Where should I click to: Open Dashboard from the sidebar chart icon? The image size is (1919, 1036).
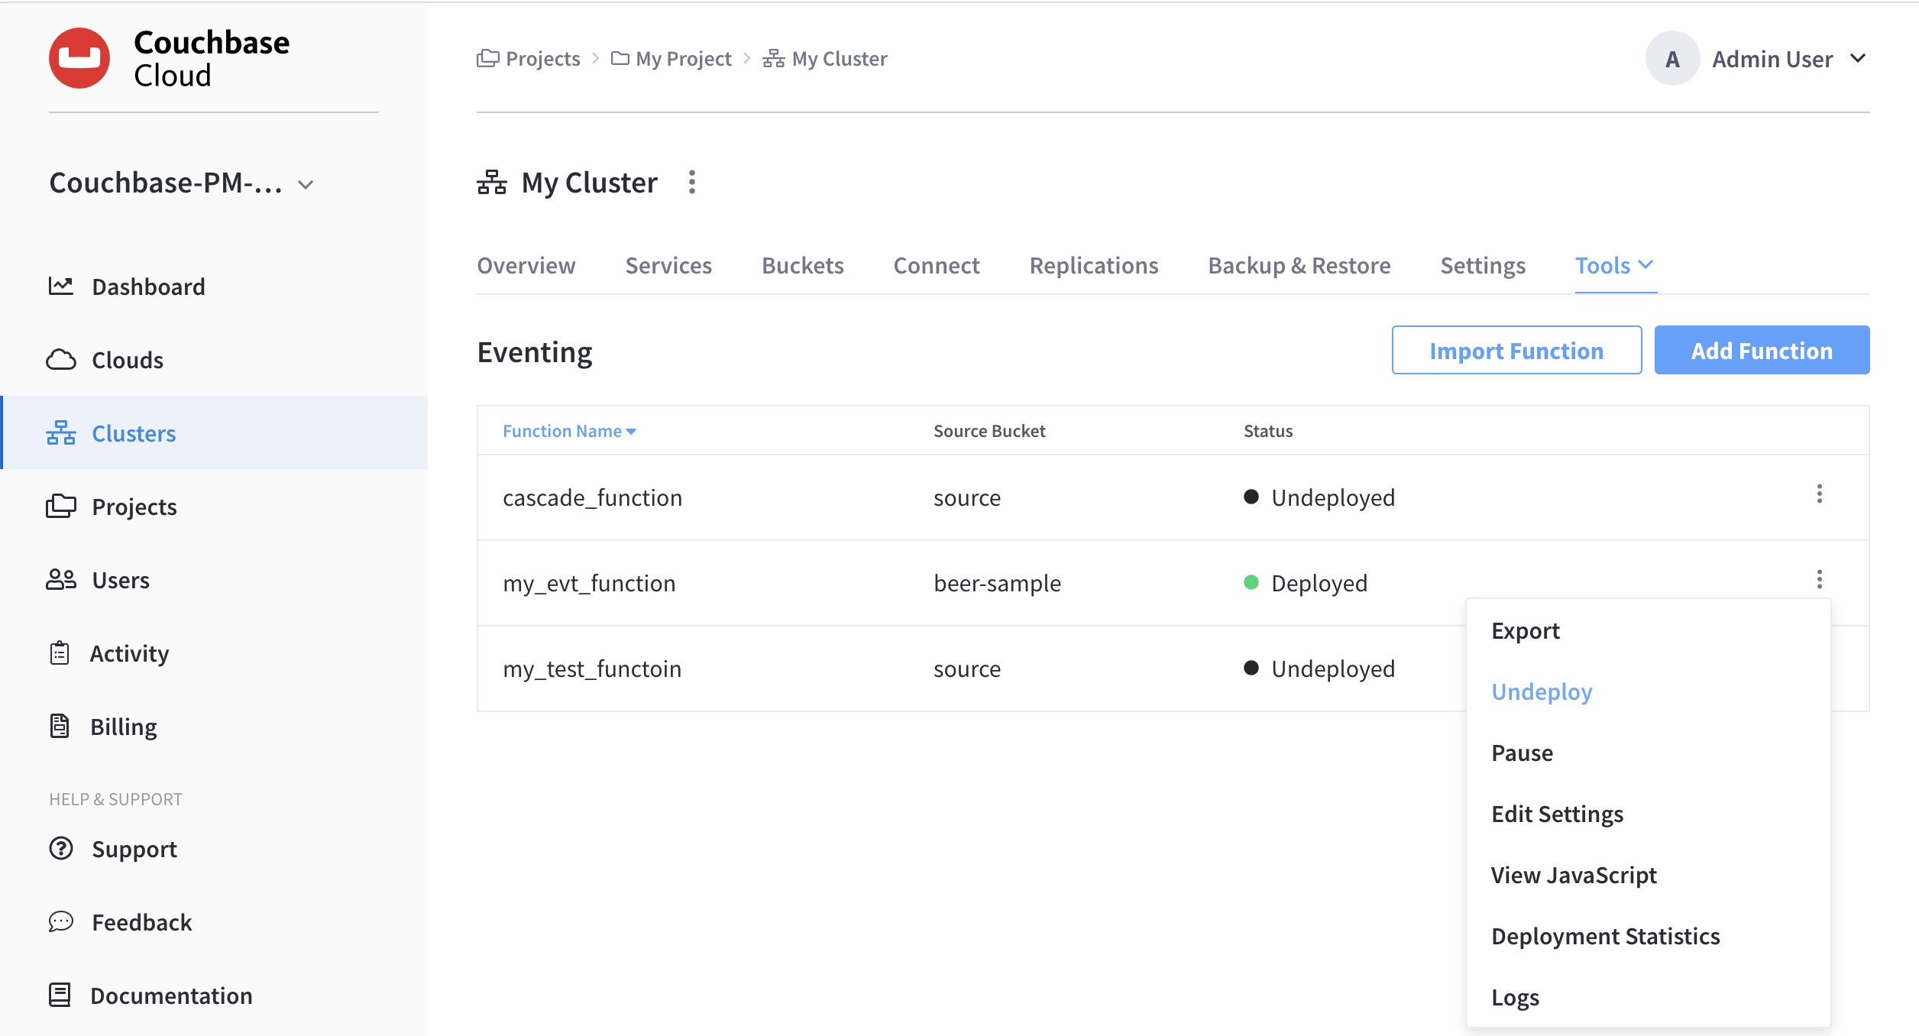(61, 287)
